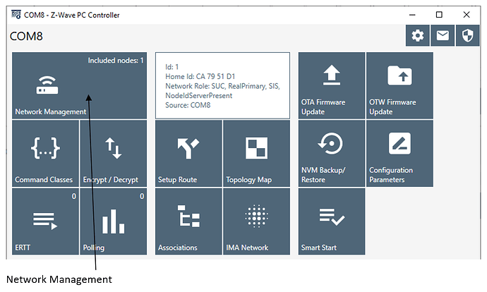Open the security shield button
This screenshot has height=292, width=487.
[467, 36]
